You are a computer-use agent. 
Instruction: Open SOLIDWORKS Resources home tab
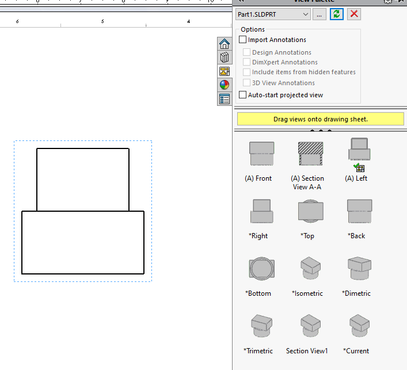tap(225, 44)
